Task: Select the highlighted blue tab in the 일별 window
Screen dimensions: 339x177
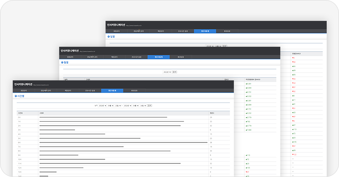Action: click(205, 31)
